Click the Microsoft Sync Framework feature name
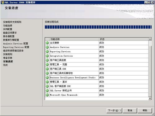 click(64, 95)
